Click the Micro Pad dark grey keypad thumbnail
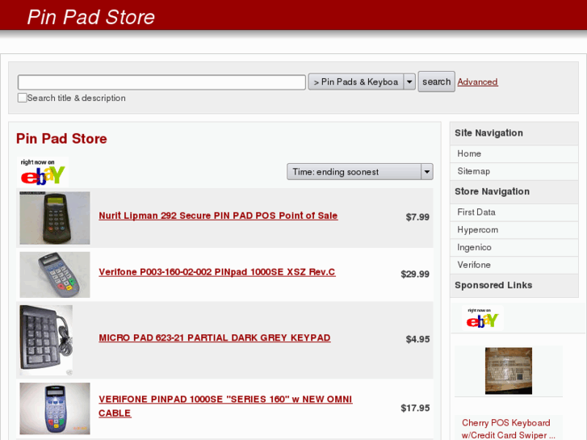This screenshot has height=440, width=587. tap(46, 340)
